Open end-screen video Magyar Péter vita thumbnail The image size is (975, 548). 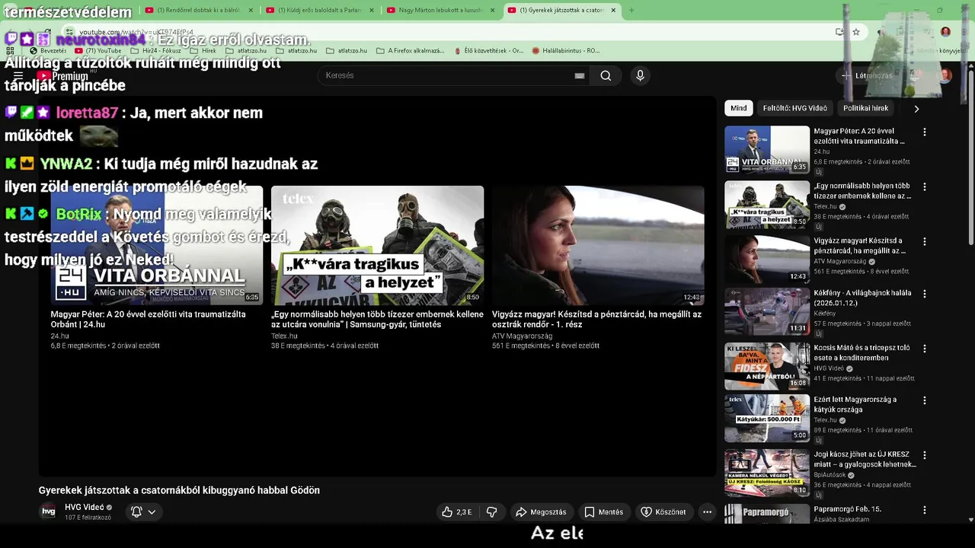157,245
